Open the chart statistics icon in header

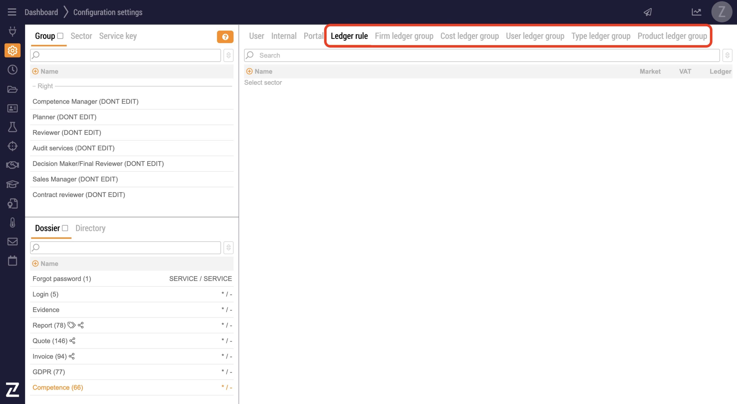point(696,12)
